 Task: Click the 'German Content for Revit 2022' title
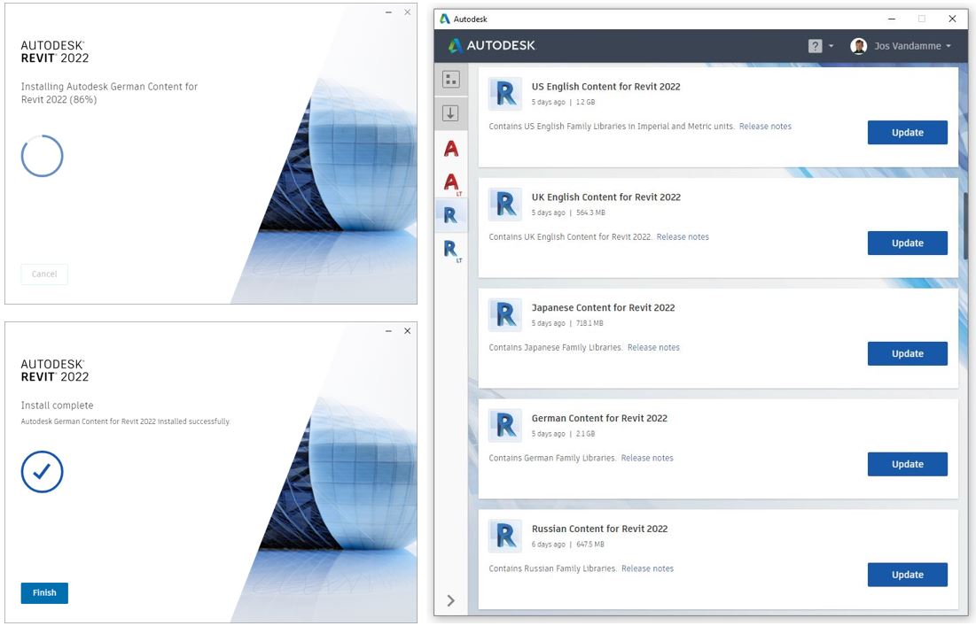point(598,419)
